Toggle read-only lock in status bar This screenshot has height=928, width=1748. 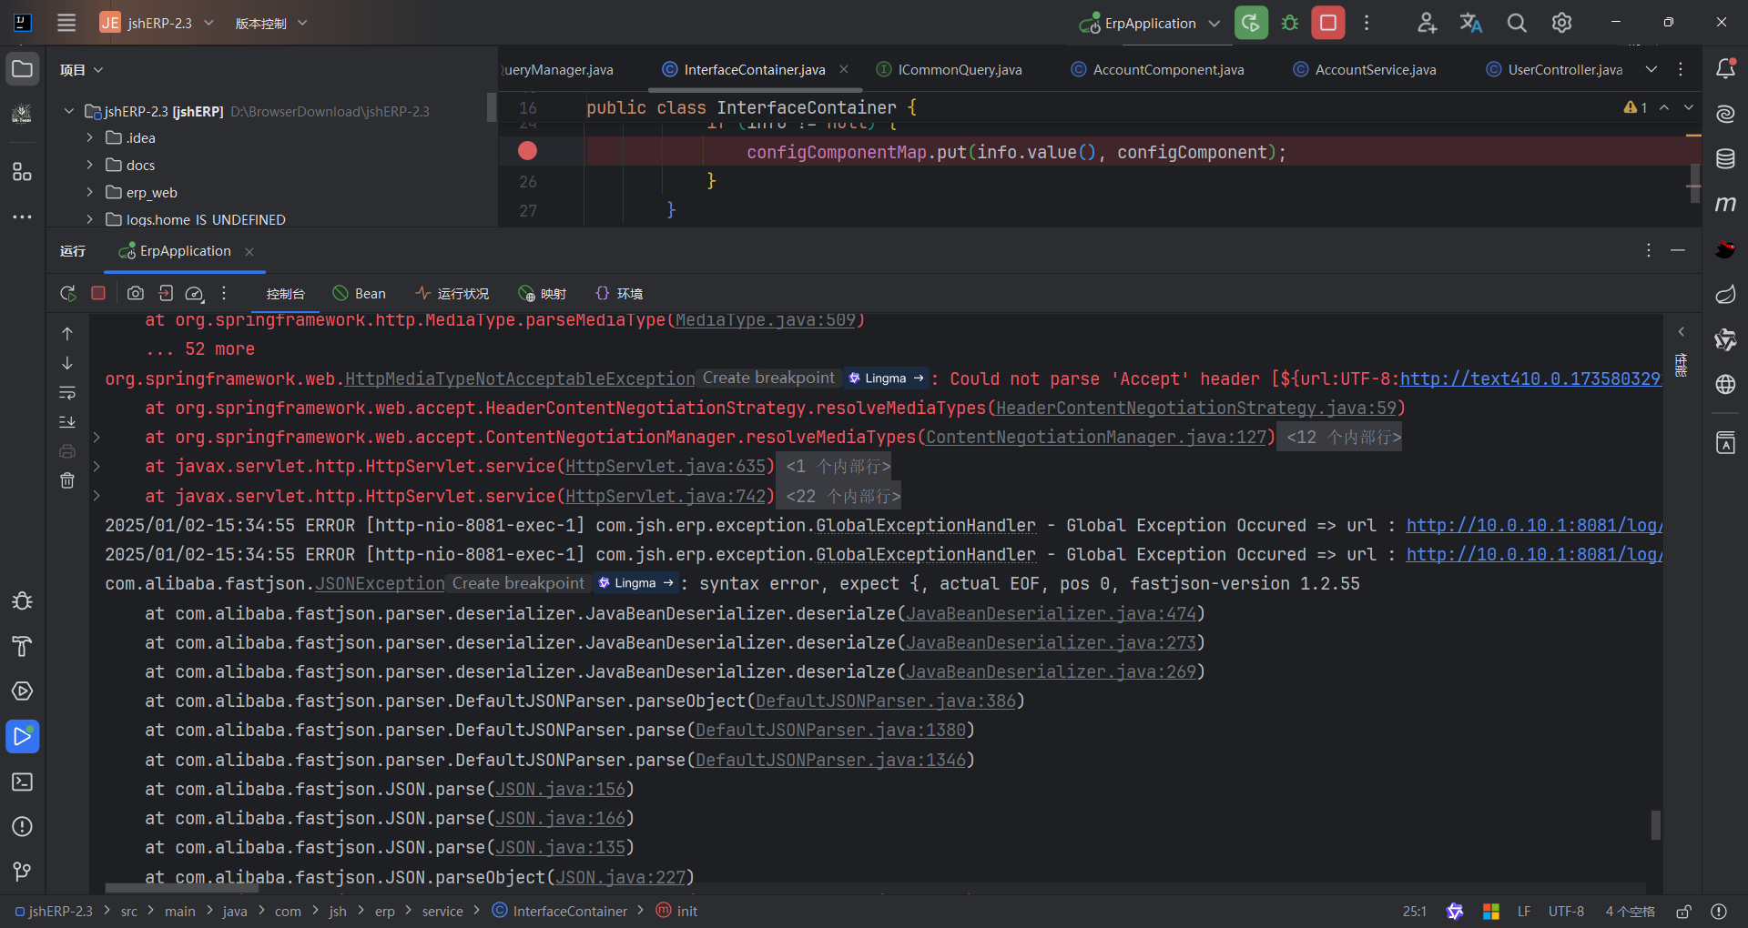pos(1684,912)
